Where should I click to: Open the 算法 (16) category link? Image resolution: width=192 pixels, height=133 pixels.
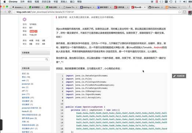point(26,77)
